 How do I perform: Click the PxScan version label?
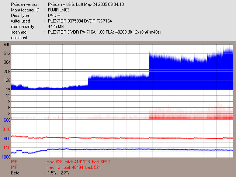(25, 4)
